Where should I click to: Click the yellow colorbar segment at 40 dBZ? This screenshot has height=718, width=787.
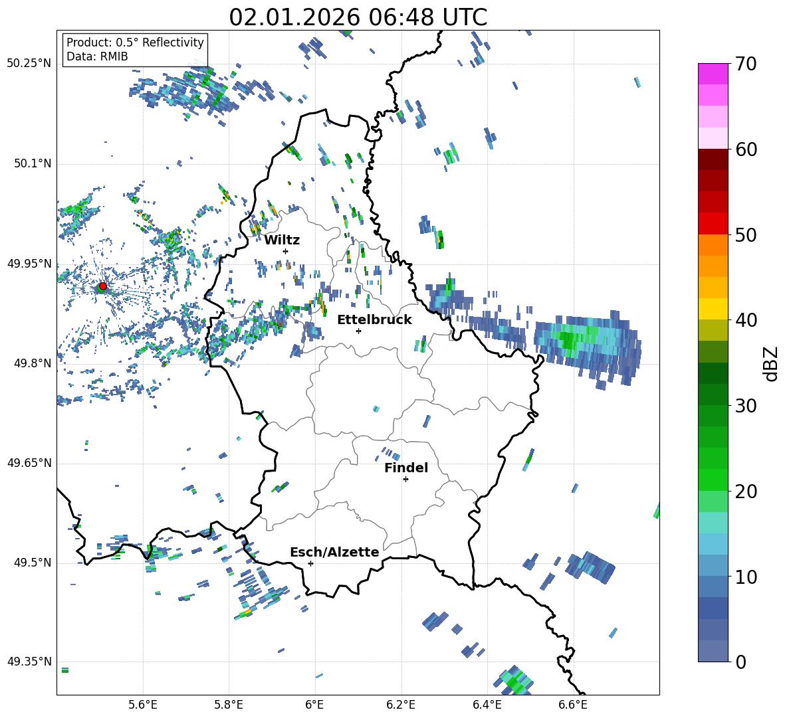713,309
